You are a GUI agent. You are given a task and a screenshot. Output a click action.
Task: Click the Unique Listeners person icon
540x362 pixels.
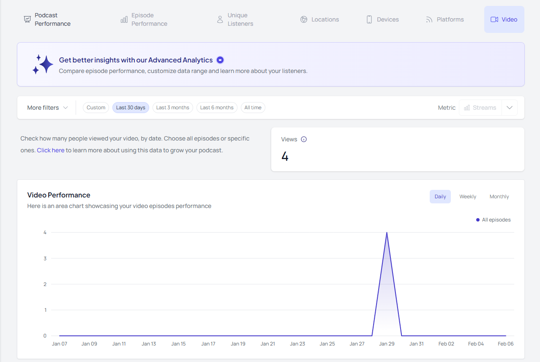(220, 19)
